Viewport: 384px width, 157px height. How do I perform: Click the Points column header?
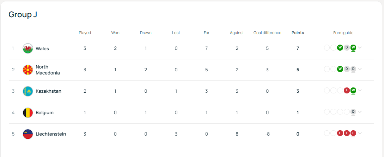point(298,33)
